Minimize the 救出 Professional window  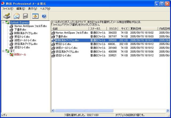(x=157, y=4)
